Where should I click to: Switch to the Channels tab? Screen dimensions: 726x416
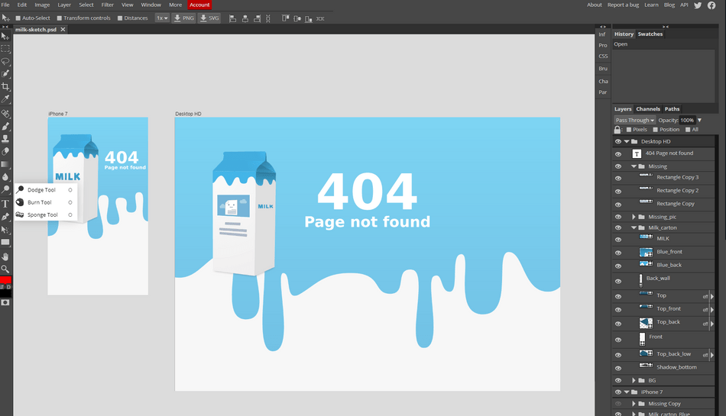coord(648,109)
